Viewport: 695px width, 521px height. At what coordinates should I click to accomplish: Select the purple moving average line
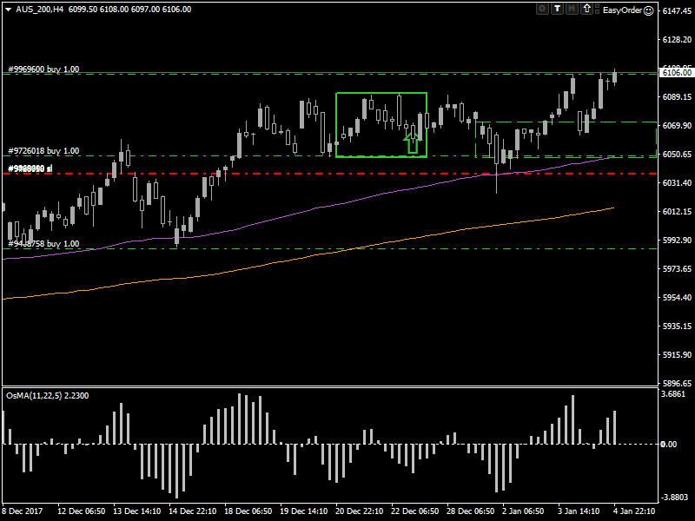click(x=310, y=210)
